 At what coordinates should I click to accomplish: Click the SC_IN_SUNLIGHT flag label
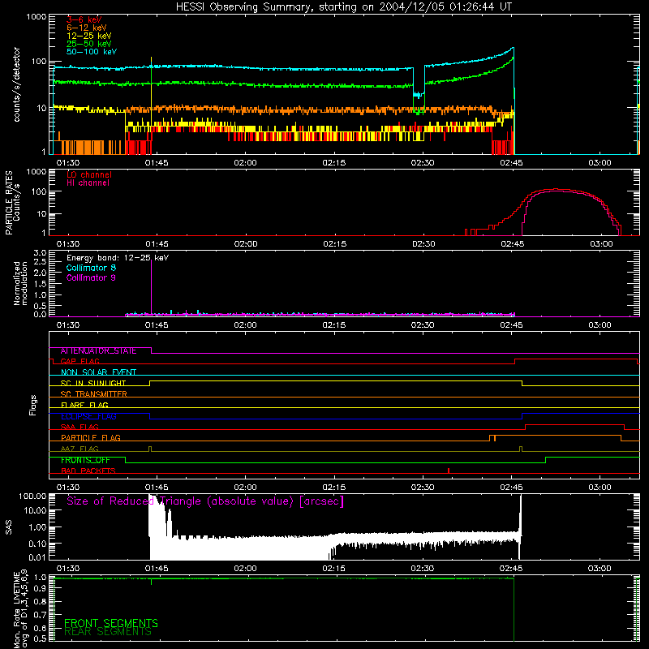(93, 383)
